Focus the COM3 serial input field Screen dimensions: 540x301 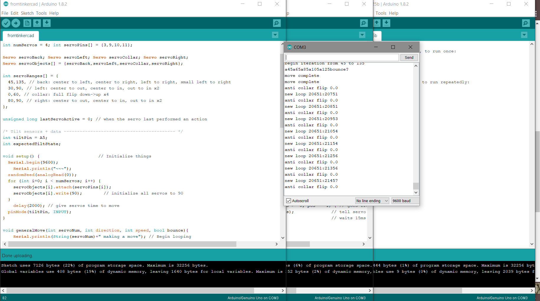coord(342,57)
